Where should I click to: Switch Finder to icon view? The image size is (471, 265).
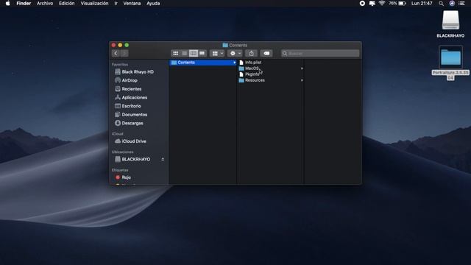(x=176, y=53)
